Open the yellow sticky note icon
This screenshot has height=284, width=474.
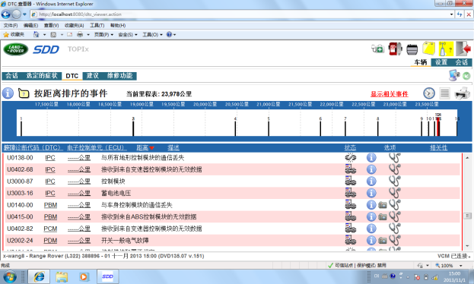tap(428, 49)
